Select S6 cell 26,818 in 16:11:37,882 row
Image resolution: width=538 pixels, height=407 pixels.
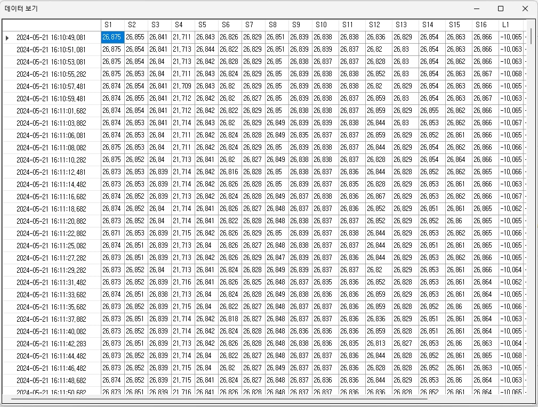[230, 319]
